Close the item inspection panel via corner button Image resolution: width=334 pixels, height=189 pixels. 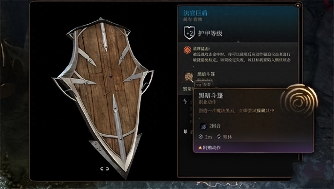298,5
